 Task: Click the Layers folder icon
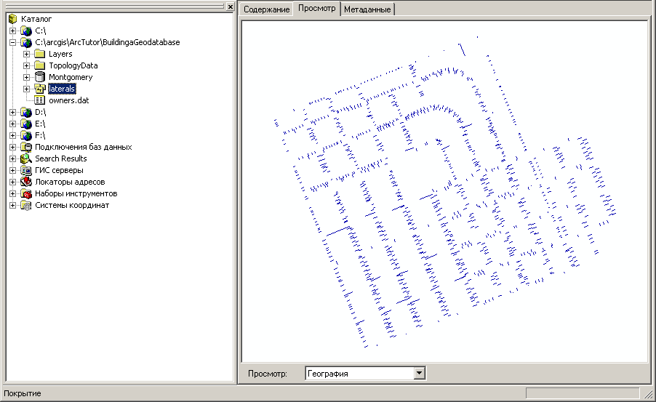(40, 54)
